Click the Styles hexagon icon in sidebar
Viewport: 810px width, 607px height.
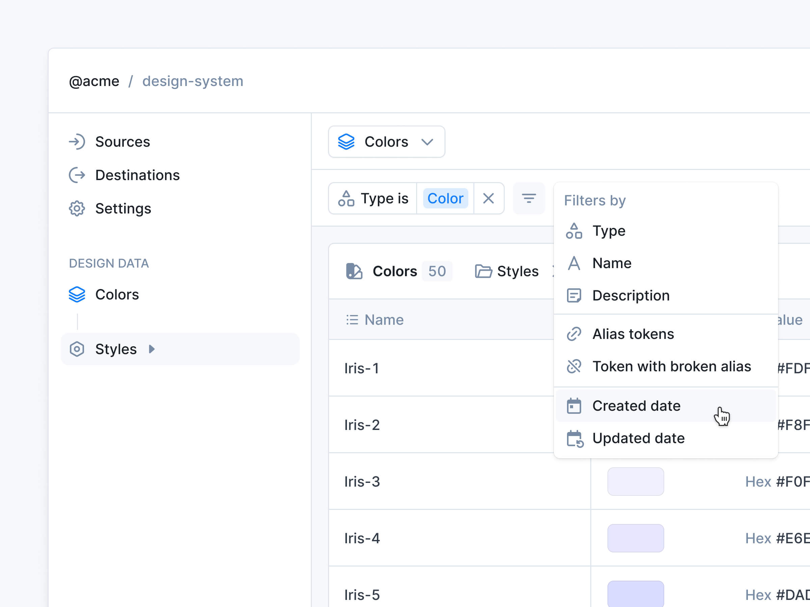coord(77,349)
